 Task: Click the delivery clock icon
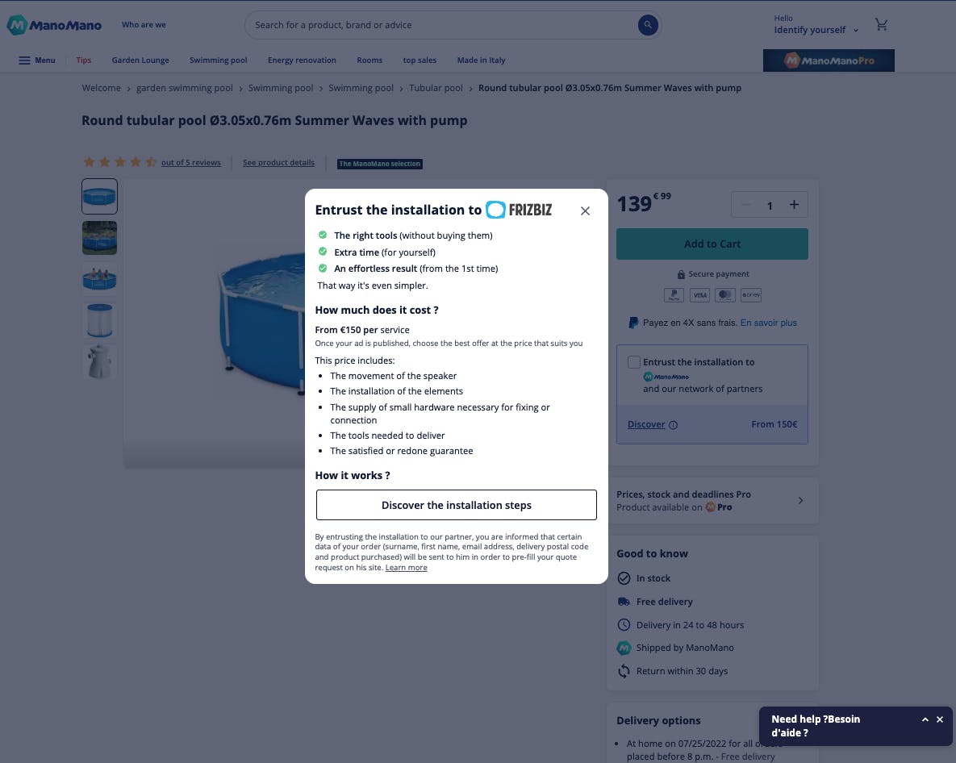pyautogui.click(x=624, y=624)
